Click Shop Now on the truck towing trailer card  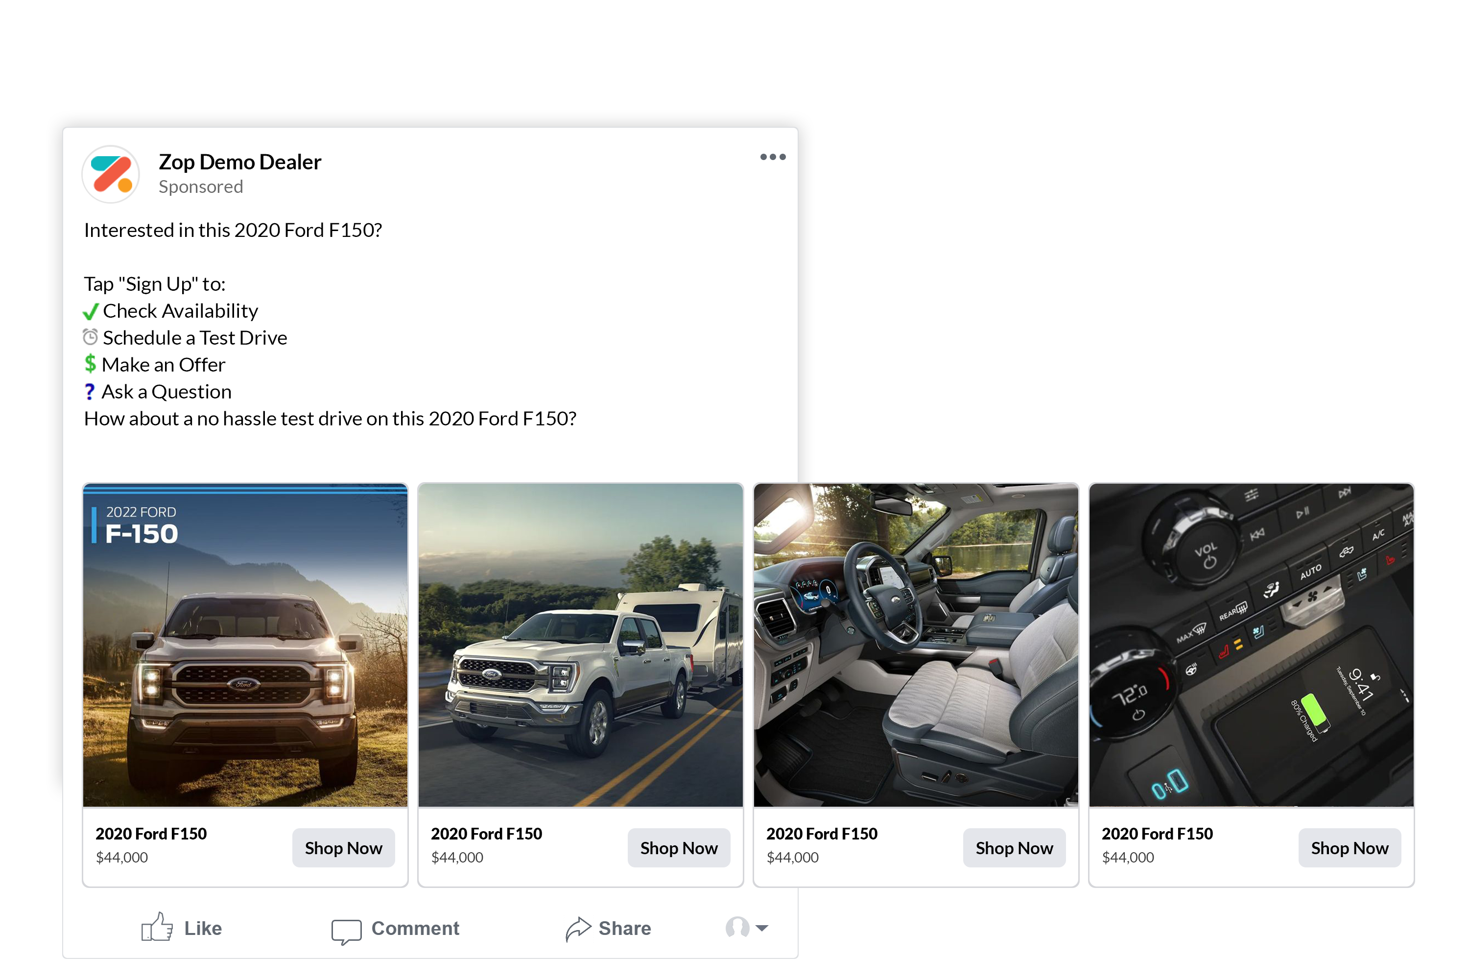point(679,848)
